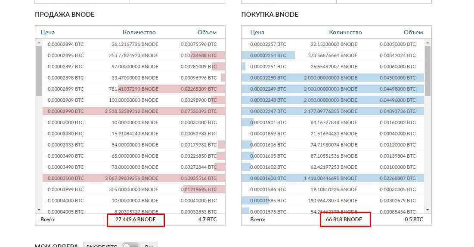Select highlighted sell price 0.00003500 BTC
The width and height of the screenshot is (474, 247).
(x=65, y=178)
